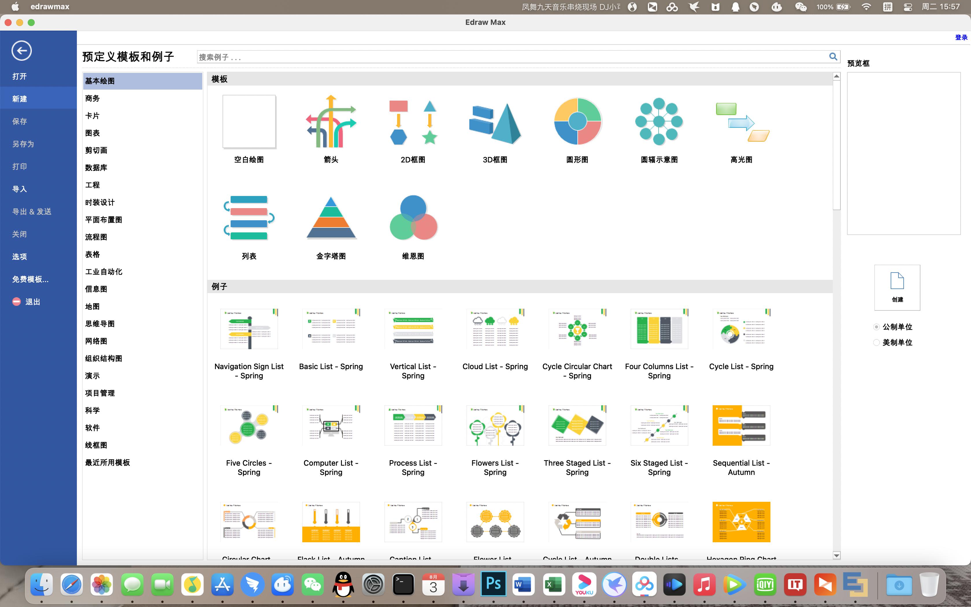Choose the 3D框图 block diagram template
The height and width of the screenshot is (607, 971).
coord(495,122)
